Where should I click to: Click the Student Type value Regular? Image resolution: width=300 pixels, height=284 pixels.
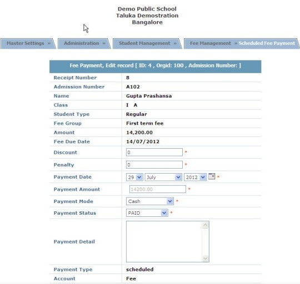[137, 114]
